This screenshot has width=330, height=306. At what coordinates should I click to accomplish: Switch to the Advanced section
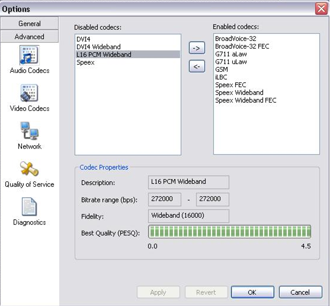30,36
